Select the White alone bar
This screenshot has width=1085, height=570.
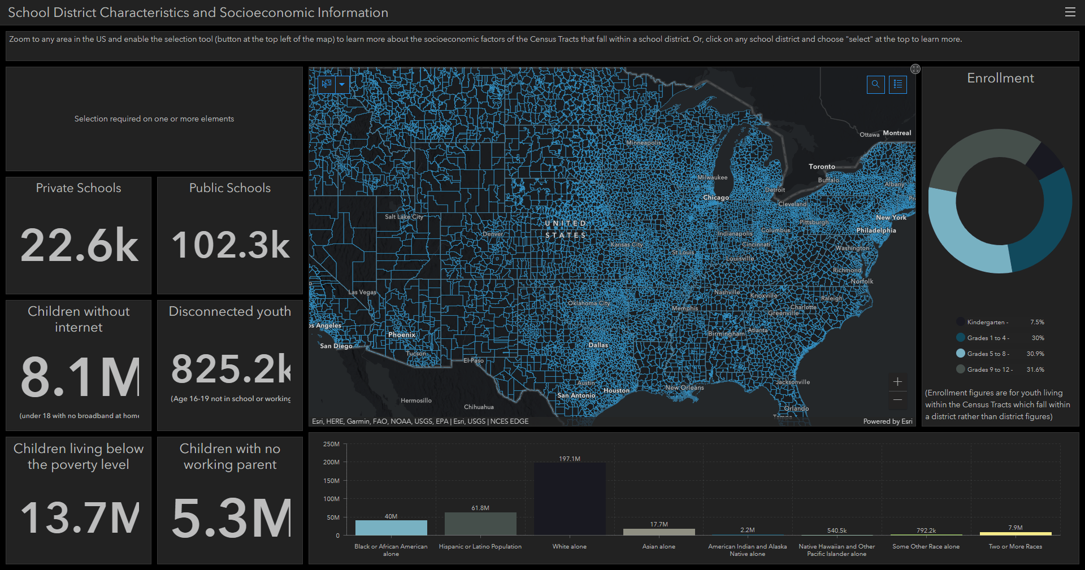[x=570, y=499]
